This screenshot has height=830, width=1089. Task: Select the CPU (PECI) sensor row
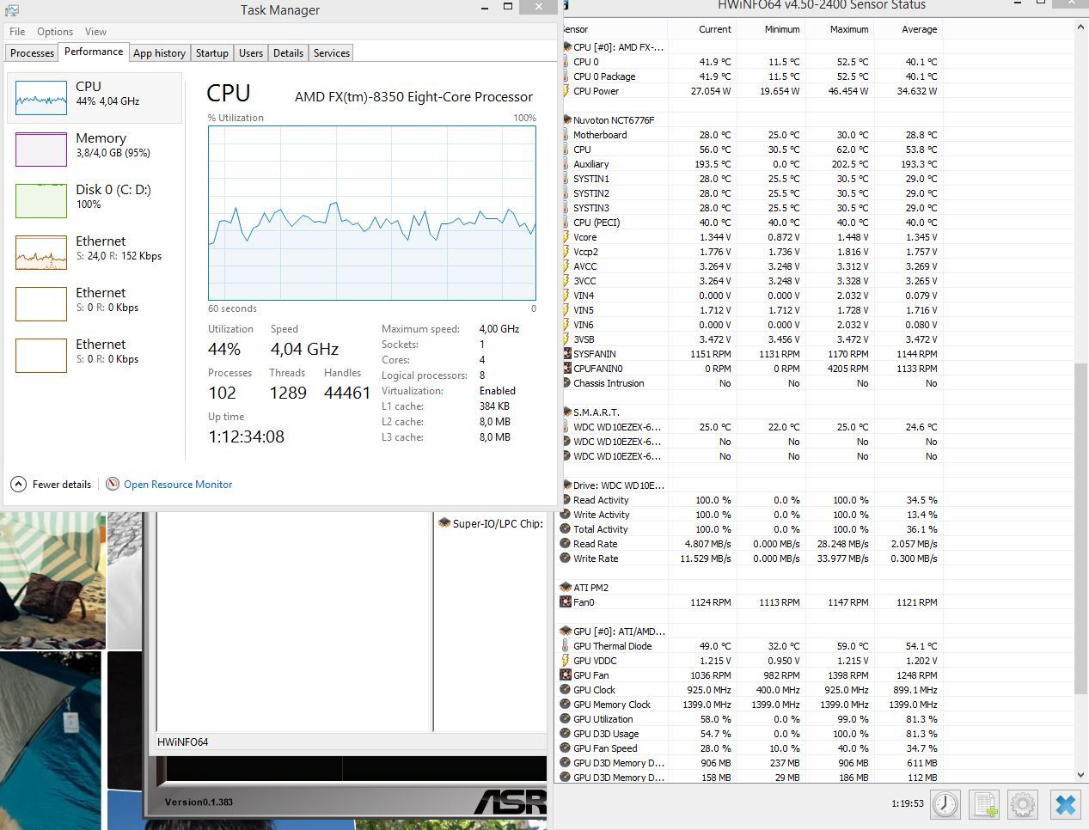tap(752, 223)
